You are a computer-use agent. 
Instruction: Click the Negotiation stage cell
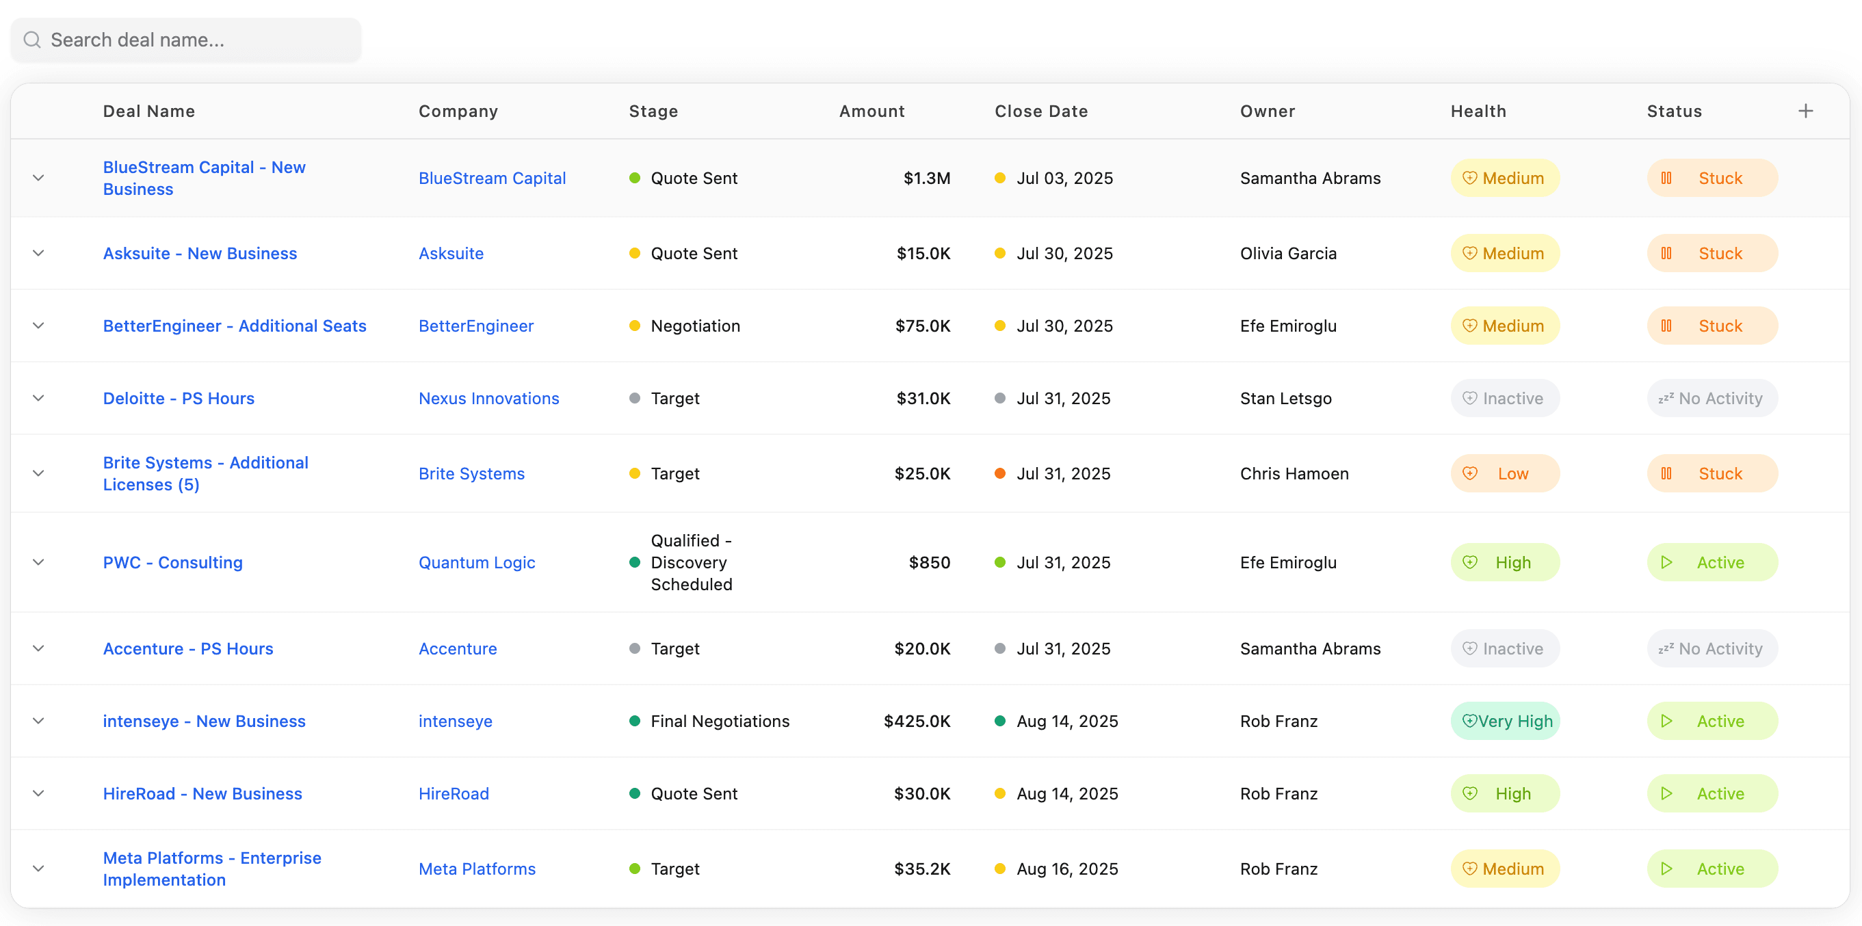click(696, 326)
